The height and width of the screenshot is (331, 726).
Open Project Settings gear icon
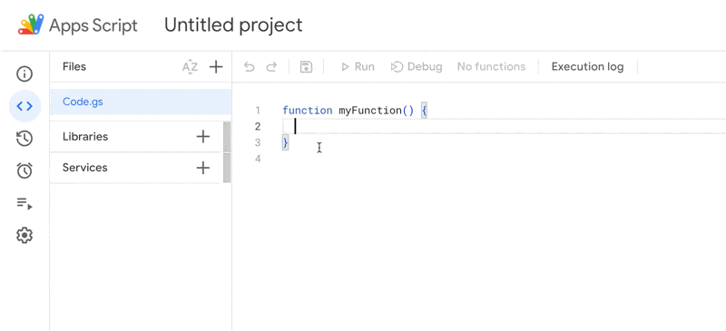[x=25, y=236]
